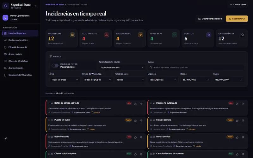Click the pánico keyword tag
The height and width of the screenshot is (158, 253).
click(96, 112)
